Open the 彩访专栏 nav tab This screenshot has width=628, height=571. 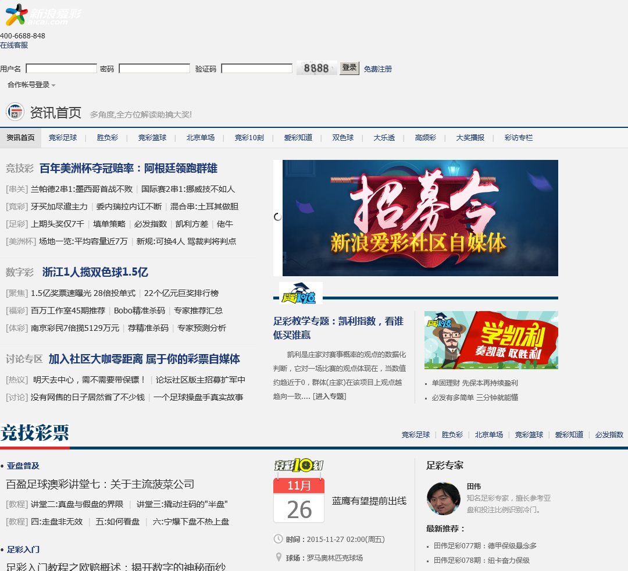519,138
